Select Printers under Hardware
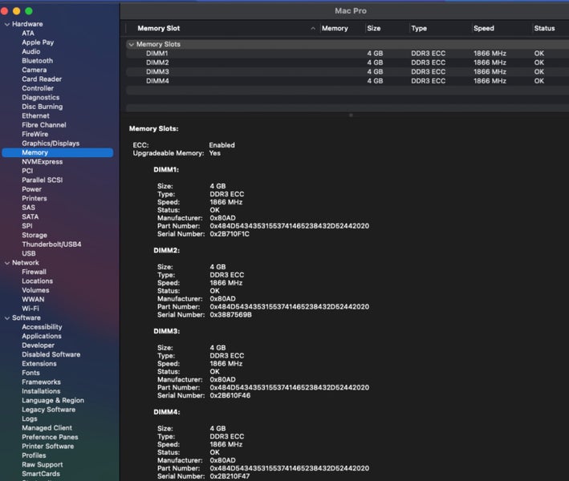 [35, 199]
